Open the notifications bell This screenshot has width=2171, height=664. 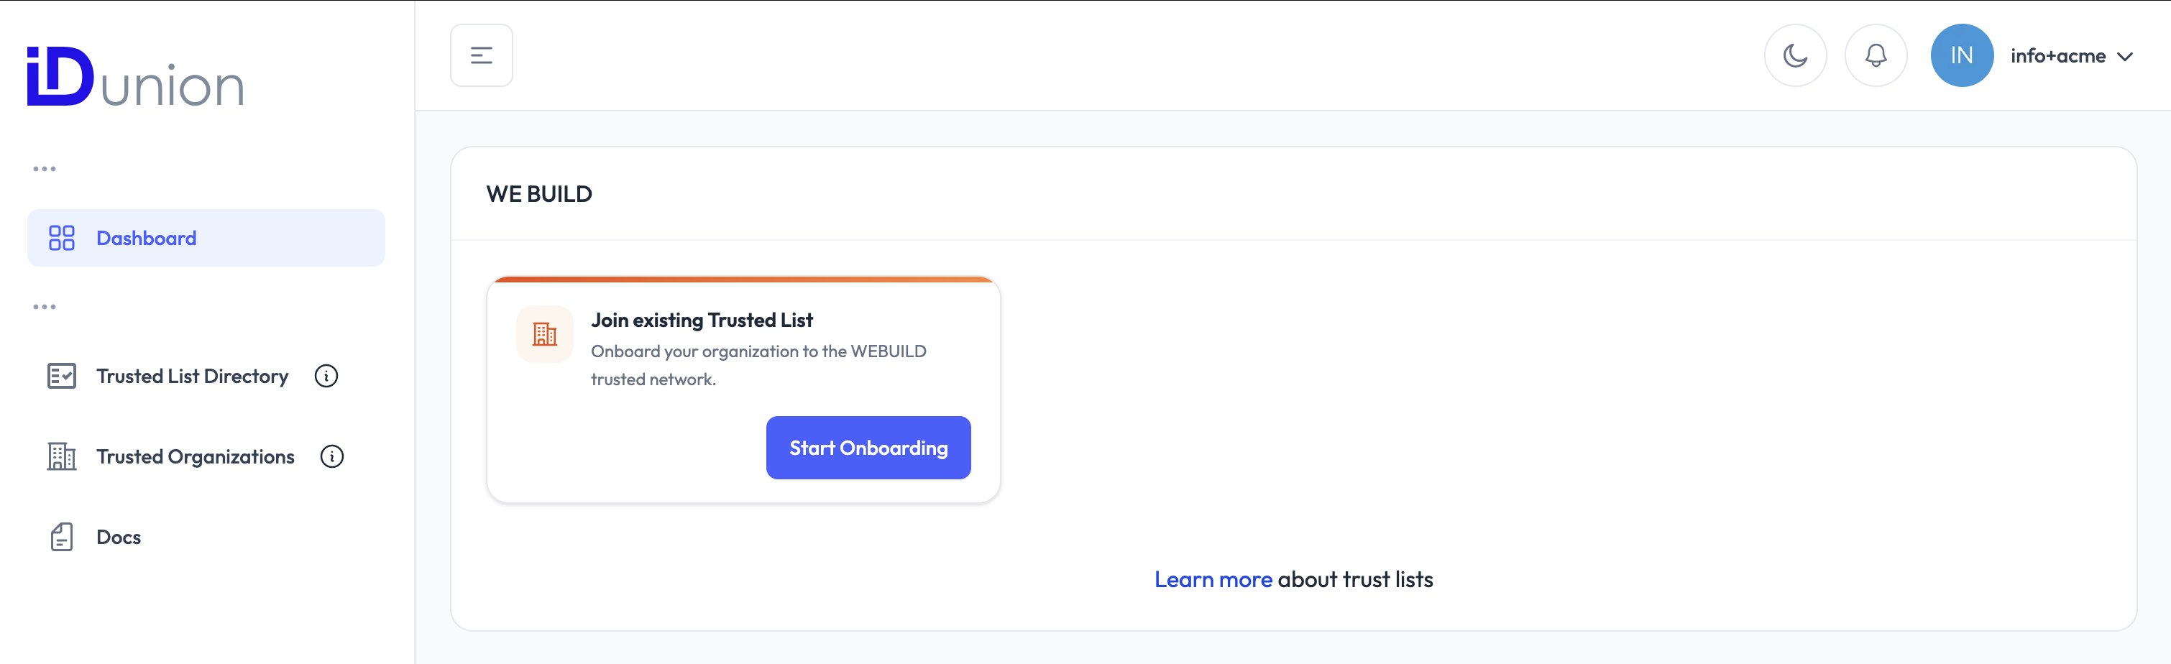click(x=1876, y=55)
